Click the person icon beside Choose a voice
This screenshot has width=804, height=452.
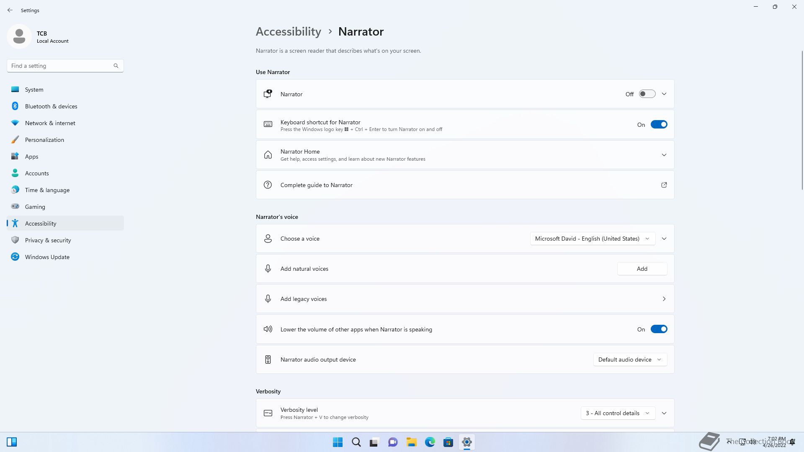click(268, 239)
